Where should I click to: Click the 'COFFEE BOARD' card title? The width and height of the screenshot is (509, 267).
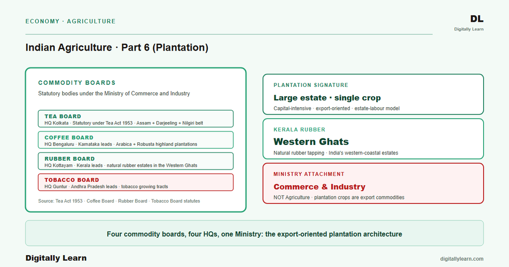(69, 137)
